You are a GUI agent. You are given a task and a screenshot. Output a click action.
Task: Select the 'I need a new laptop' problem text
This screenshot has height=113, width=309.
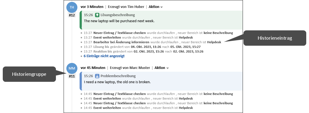[117, 82]
